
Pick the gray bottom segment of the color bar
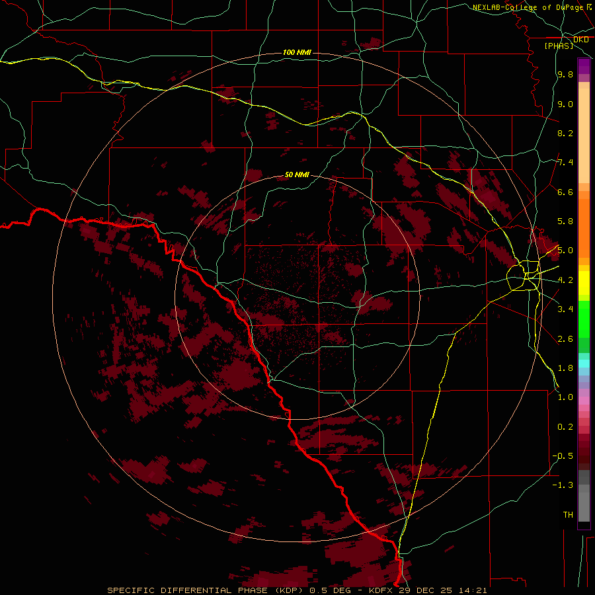(x=584, y=503)
